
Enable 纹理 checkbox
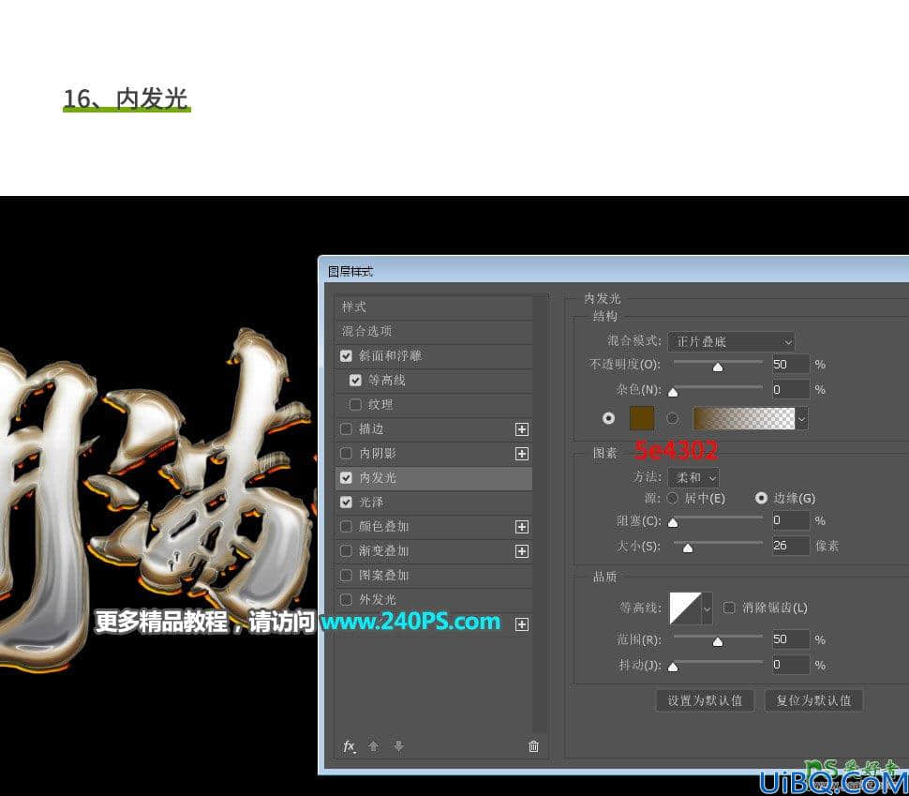[355, 404]
